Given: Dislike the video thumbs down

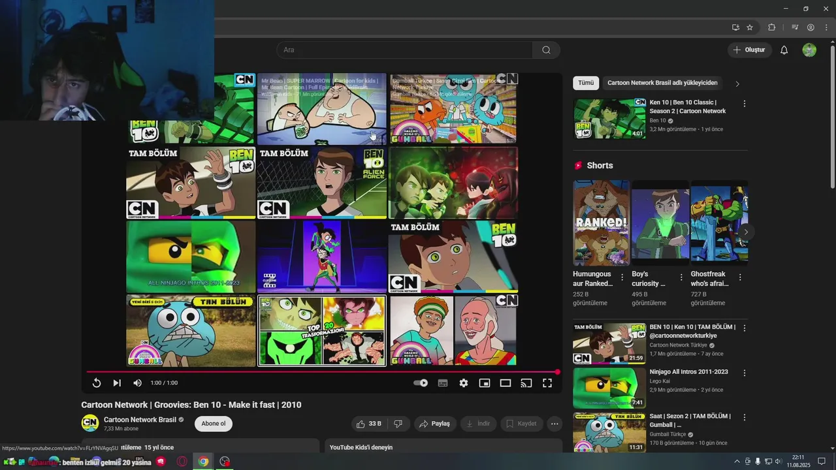Looking at the screenshot, I should tap(398, 424).
